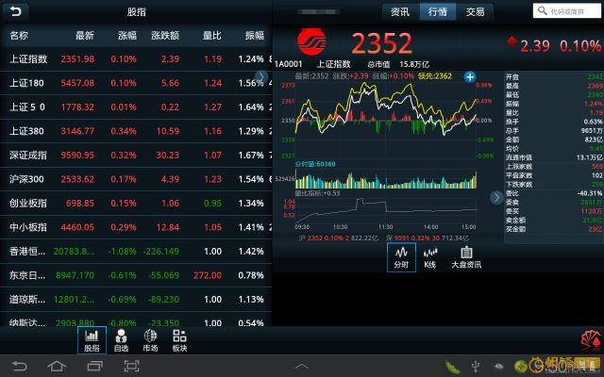Image resolution: width=604 pixels, height=377 pixels.
Task: Select the 上证380 row
Action: click(x=136, y=131)
